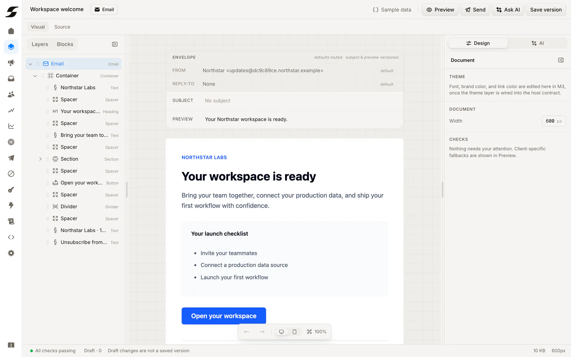Click the zoom-fit icon beside 100%
The image size is (571, 357).
pos(309,332)
